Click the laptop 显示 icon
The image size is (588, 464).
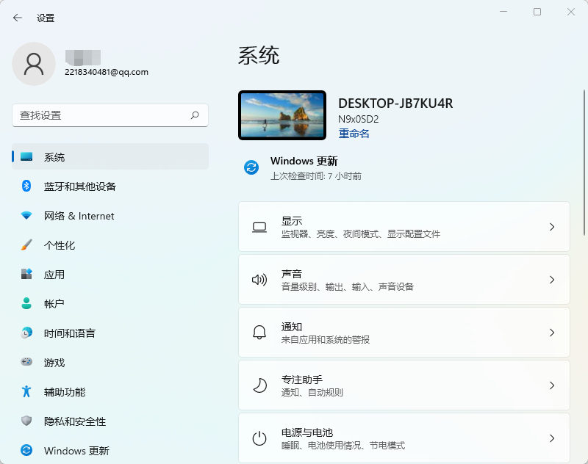pos(259,227)
